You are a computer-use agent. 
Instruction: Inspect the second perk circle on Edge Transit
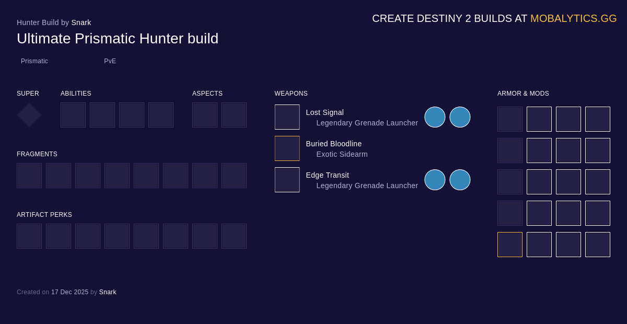[460, 180]
